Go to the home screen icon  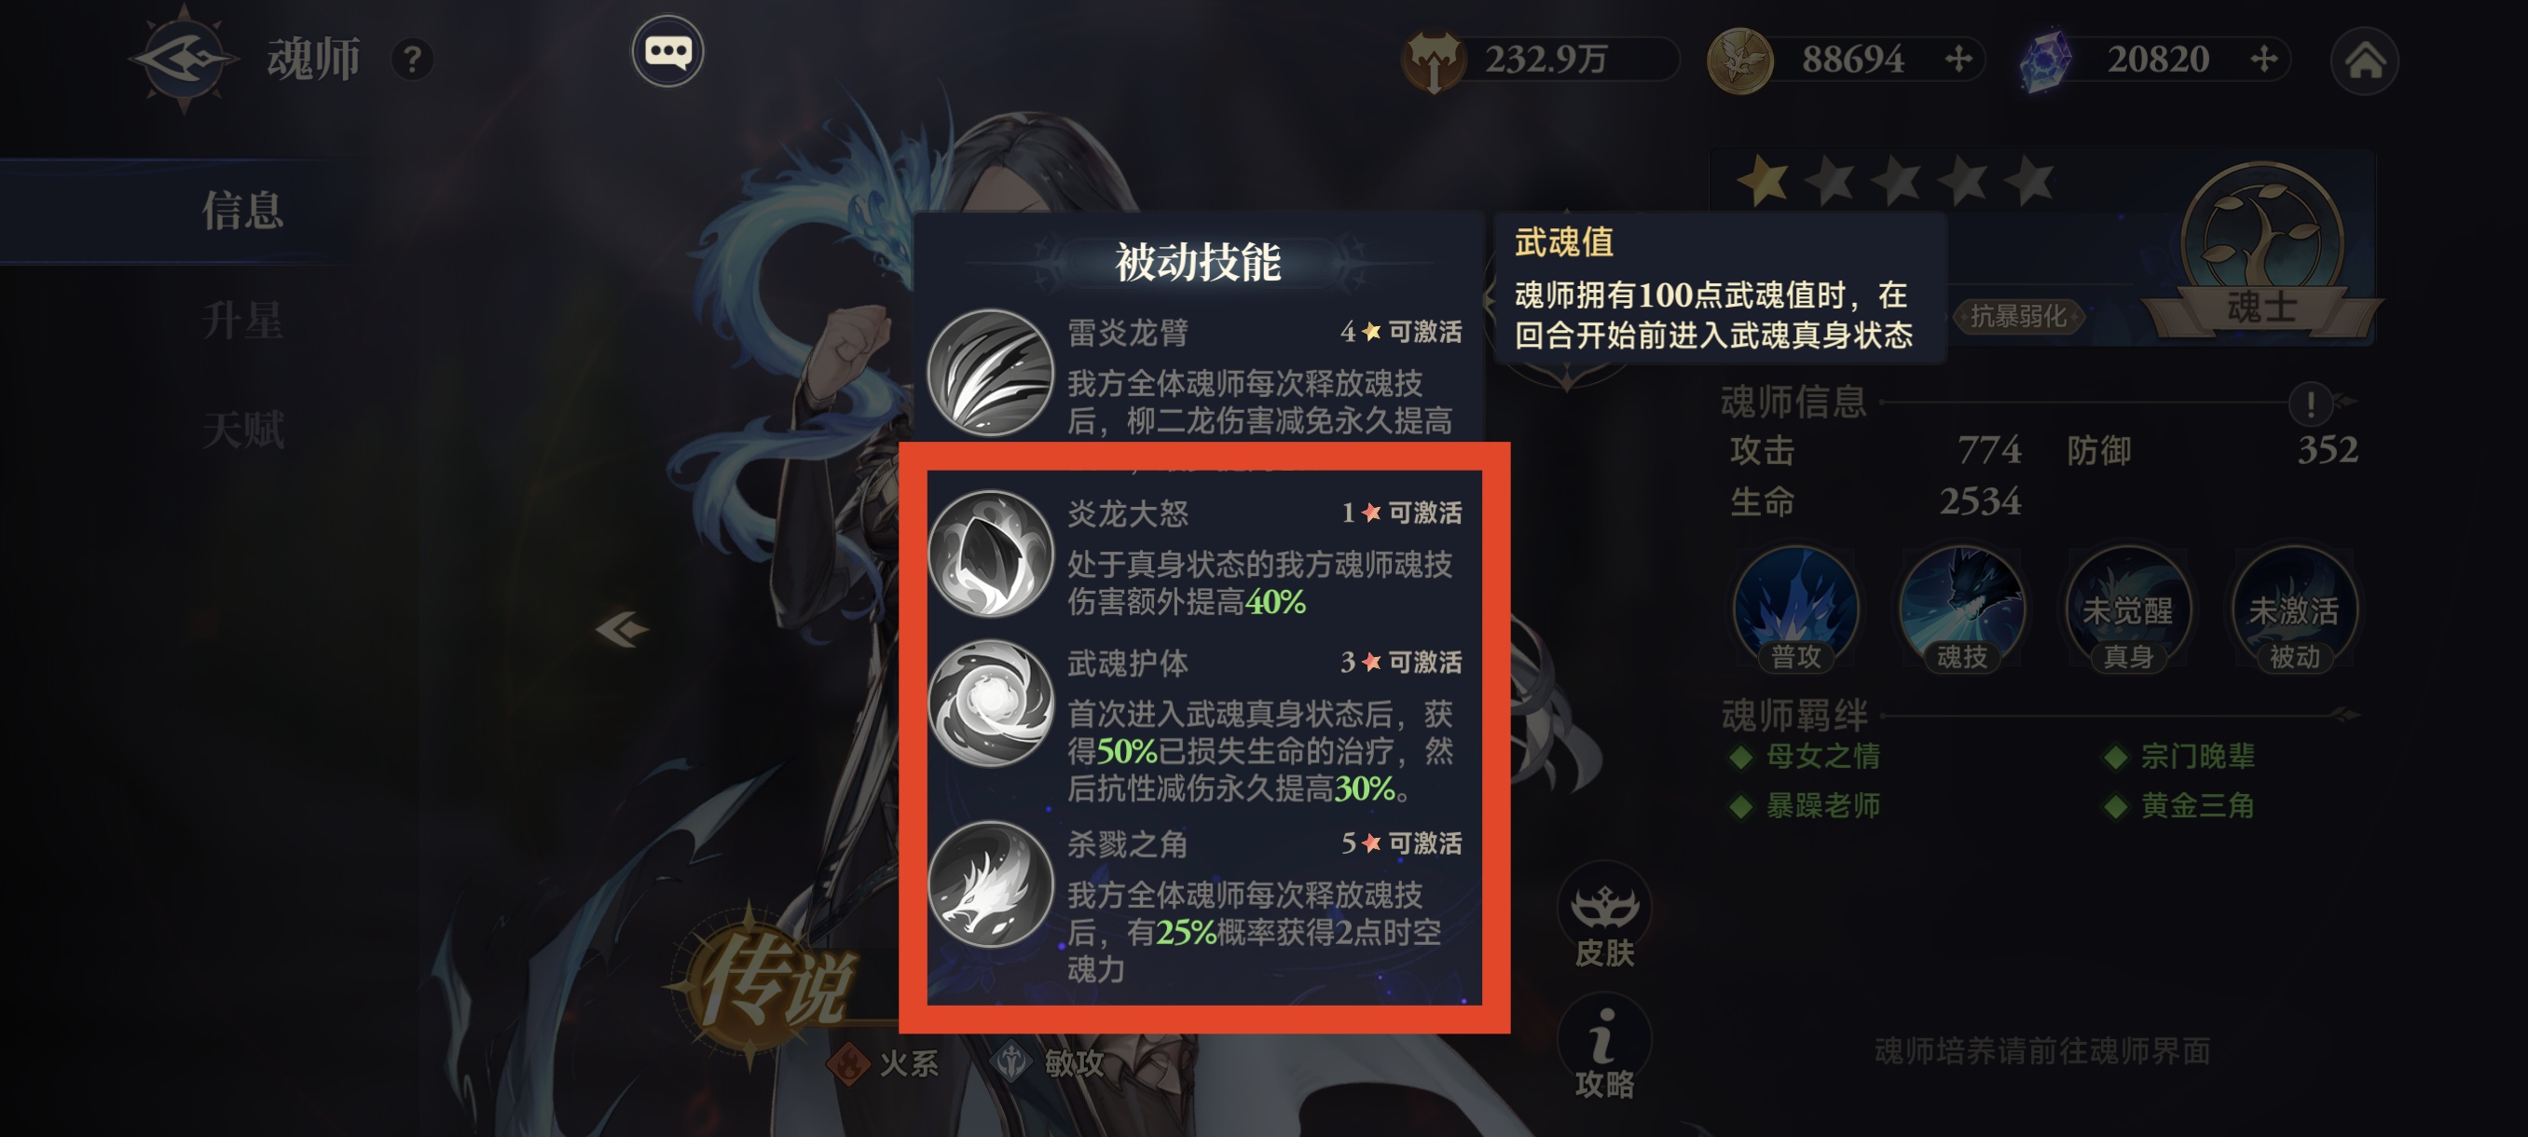[x=2365, y=61]
